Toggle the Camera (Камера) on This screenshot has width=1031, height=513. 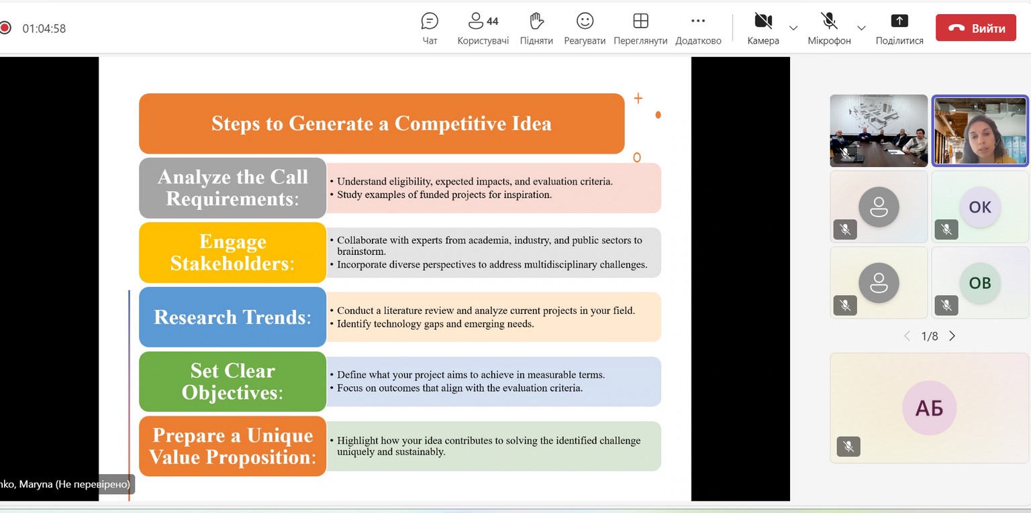tap(763, 28)
